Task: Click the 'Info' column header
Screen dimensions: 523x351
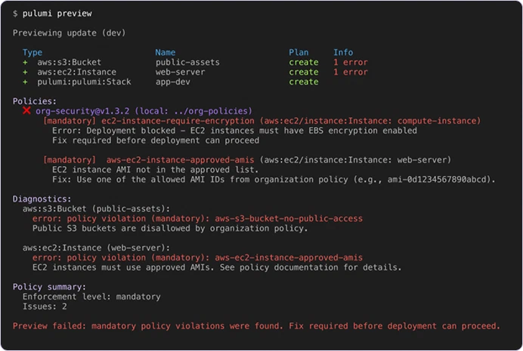Action: [343, 53]
